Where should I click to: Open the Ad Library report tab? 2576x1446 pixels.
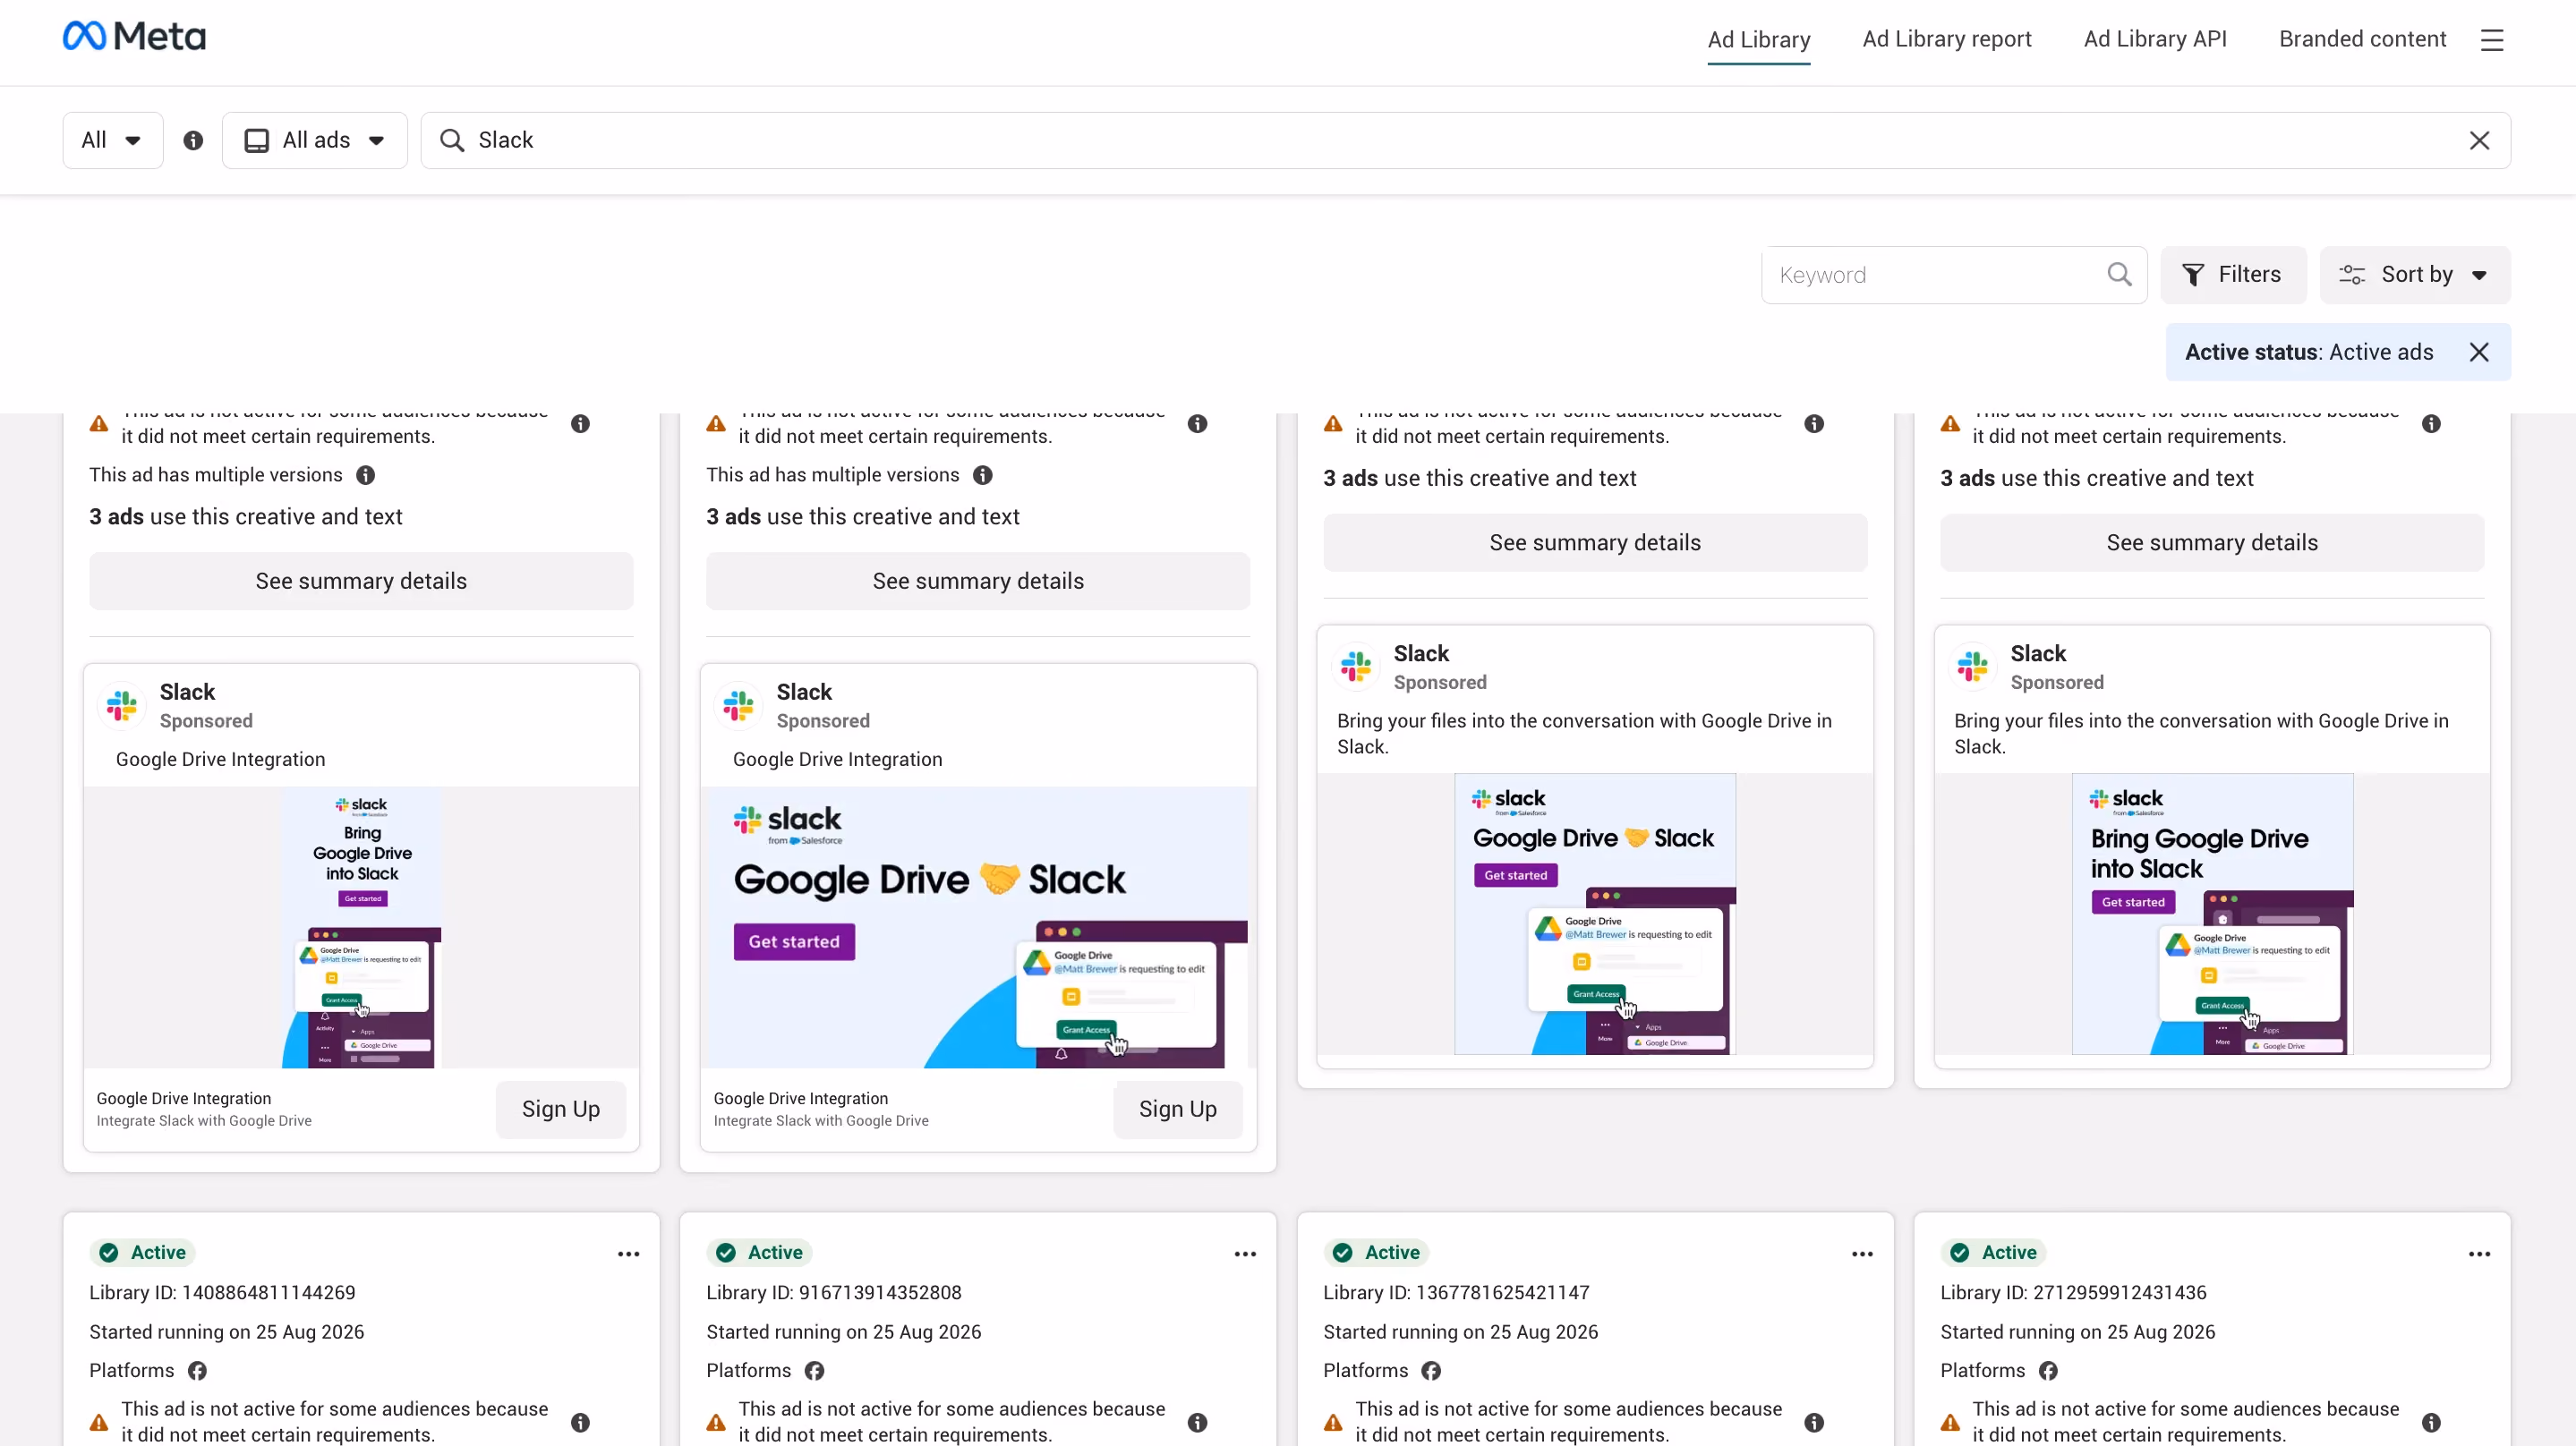(x=1946, y=40)
